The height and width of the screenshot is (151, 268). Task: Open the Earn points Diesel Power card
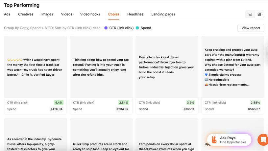167,134
